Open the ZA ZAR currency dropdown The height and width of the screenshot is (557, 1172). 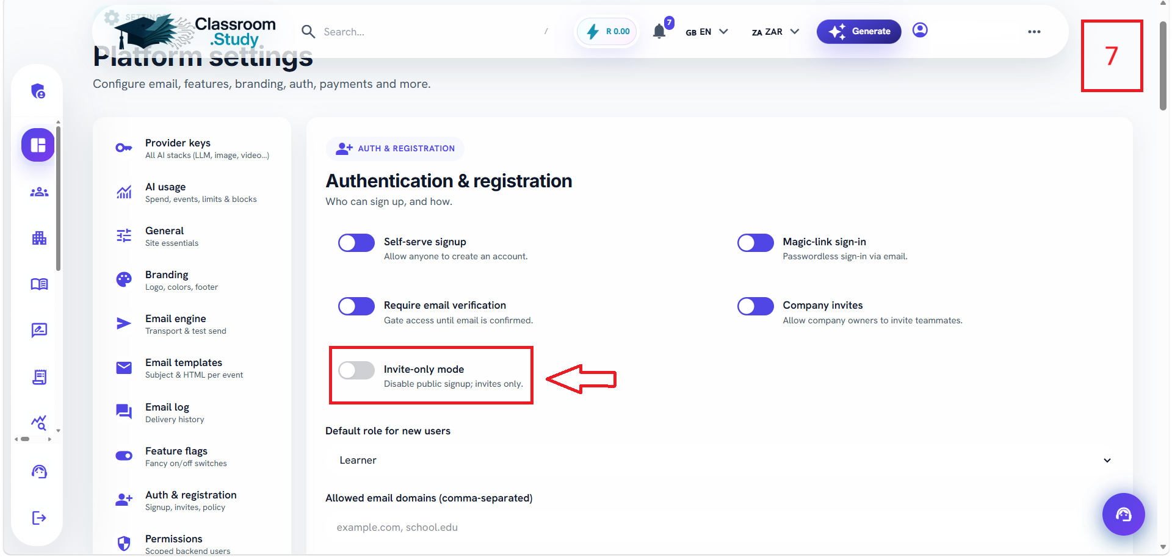775,32
